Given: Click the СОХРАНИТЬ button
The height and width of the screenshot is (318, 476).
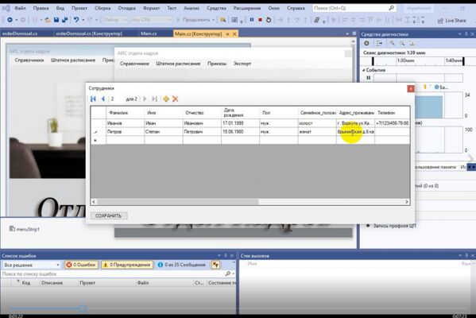Looking at the screenshot, I should [x=109, y=215].
